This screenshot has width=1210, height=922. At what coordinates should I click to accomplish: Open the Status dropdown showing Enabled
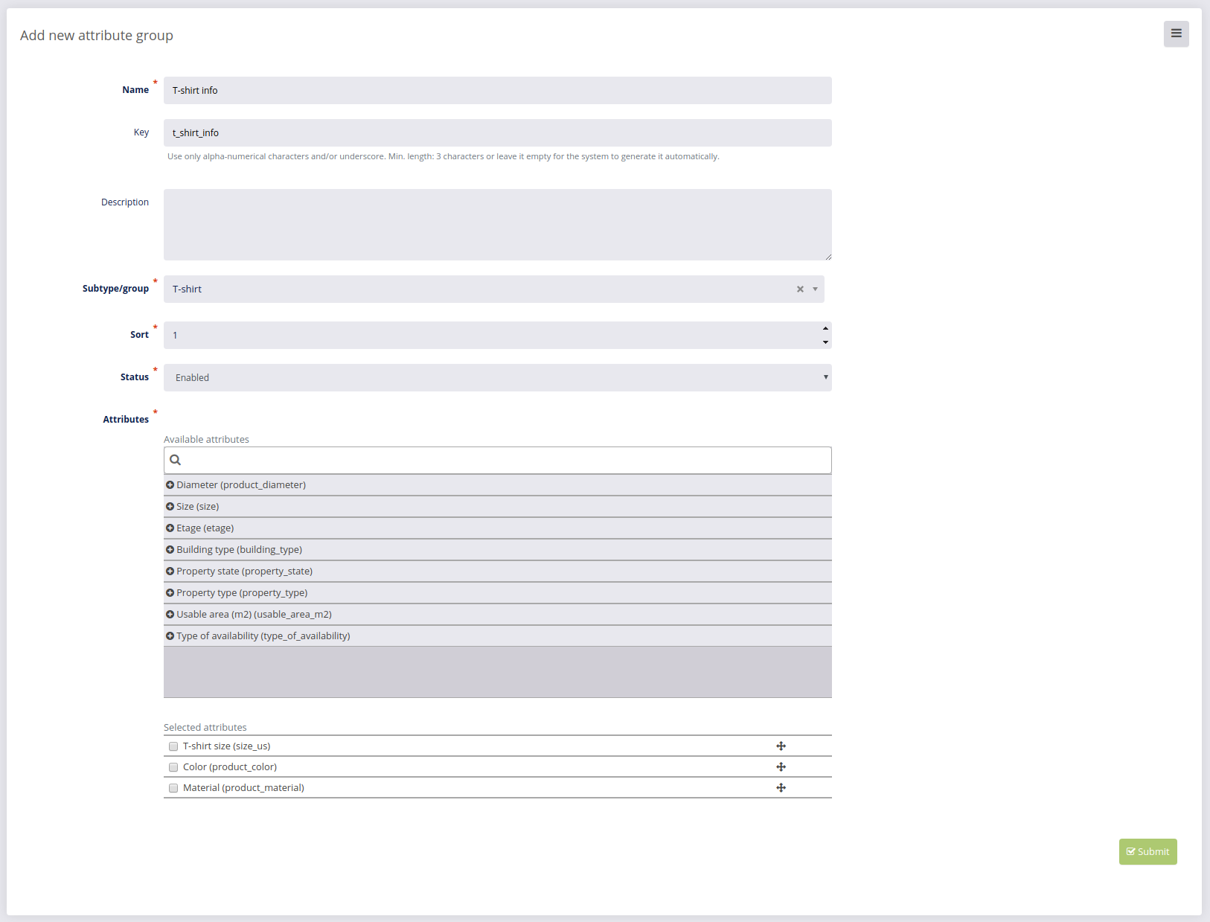pos(497,377)
